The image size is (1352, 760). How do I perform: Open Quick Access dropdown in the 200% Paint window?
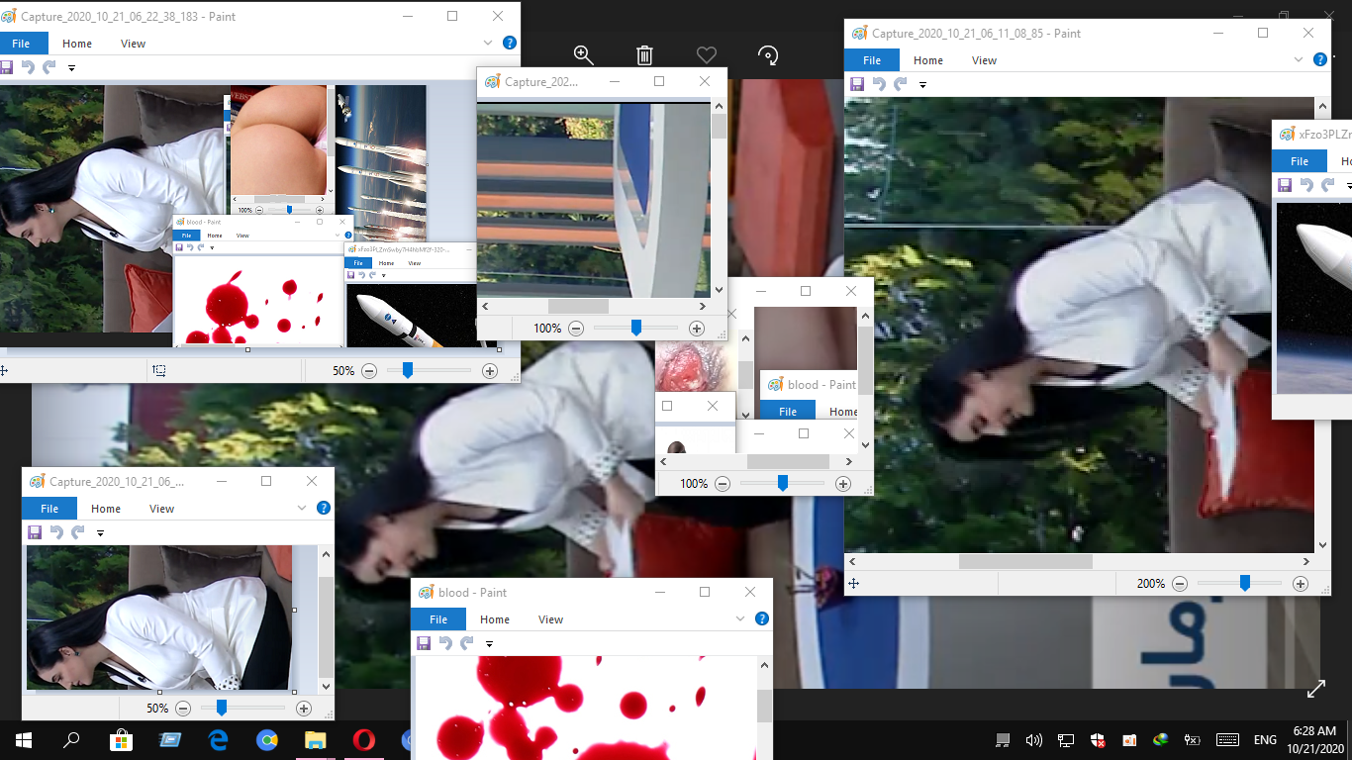click(922, 85)
